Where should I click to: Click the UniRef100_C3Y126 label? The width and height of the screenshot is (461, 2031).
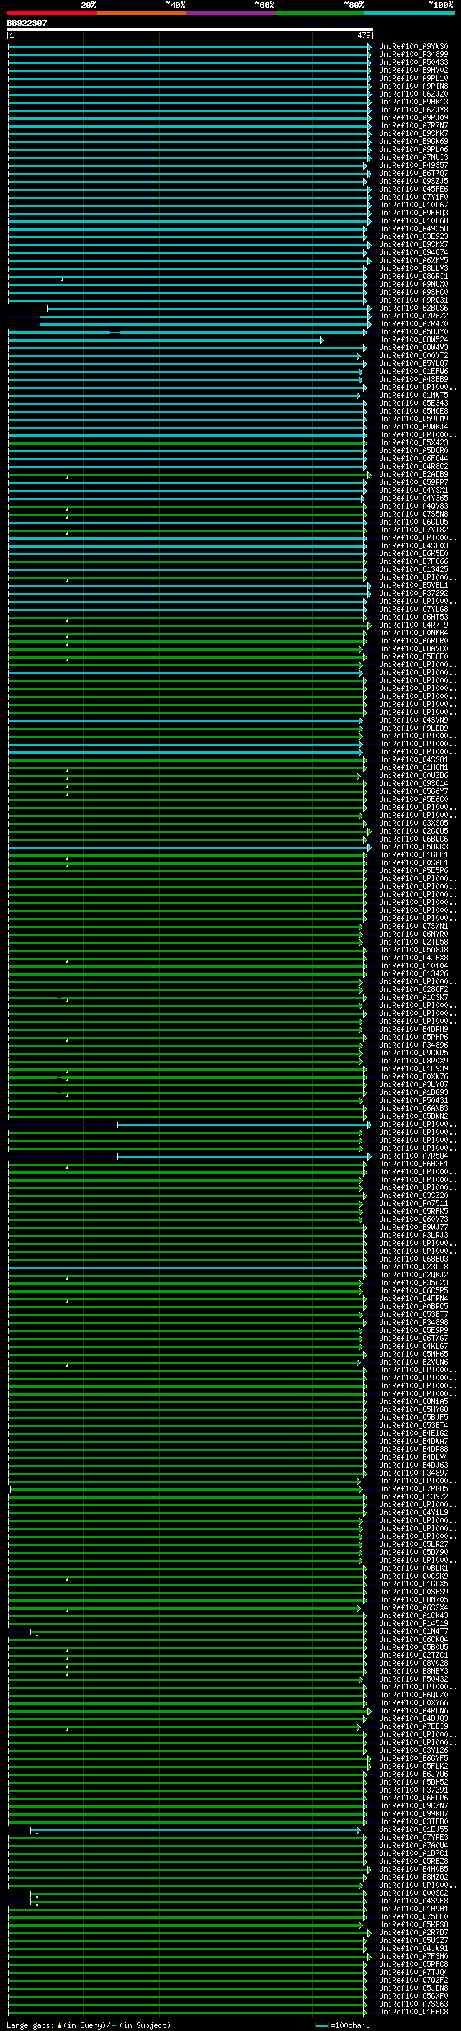(x=413, y=1750)
